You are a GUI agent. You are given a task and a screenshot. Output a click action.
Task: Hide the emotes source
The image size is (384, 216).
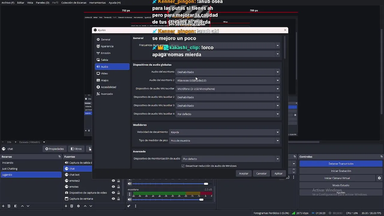pyautogui.click(x=113, y=187)
